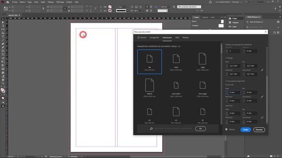
Task: Open the Fichier menu
Action: [x=15, y=2]
